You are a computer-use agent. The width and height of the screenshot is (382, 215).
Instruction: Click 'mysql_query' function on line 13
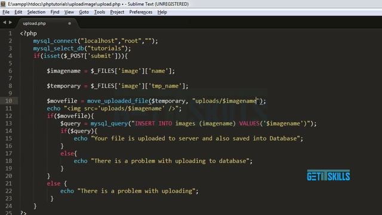[x=109, y=124]
